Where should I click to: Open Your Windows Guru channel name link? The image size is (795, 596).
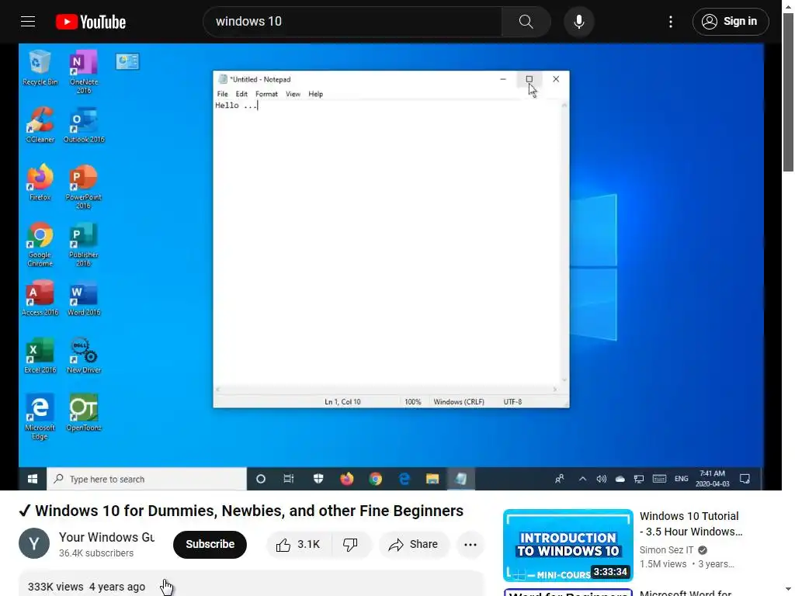(x=106, y=537)
